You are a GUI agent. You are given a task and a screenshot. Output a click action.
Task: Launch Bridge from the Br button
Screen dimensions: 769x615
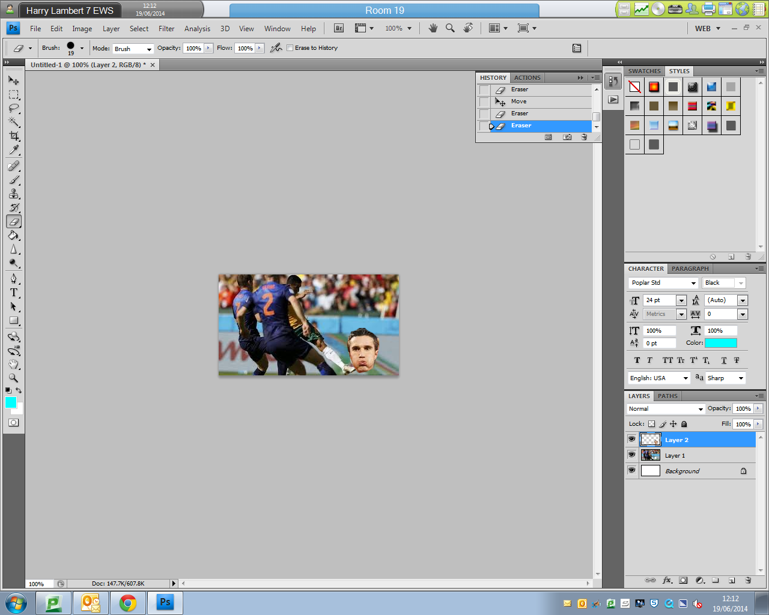(x=339, y=28)
